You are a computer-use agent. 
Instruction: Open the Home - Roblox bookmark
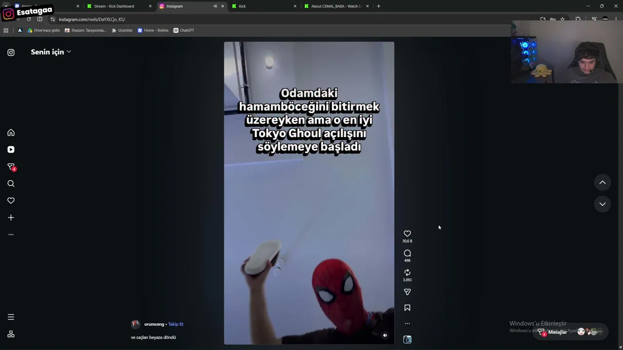pyautogui.click(x=153, y=30)
